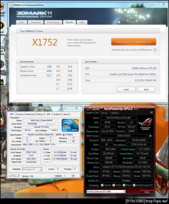
Task: Click View Result at 3DMark.com button
Action: 134,42
